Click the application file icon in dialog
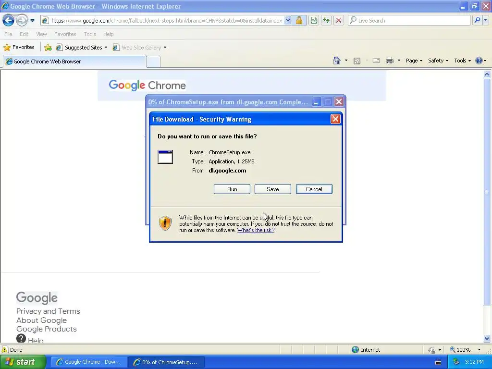Screen dimensions: 492x369 (165, 157)
